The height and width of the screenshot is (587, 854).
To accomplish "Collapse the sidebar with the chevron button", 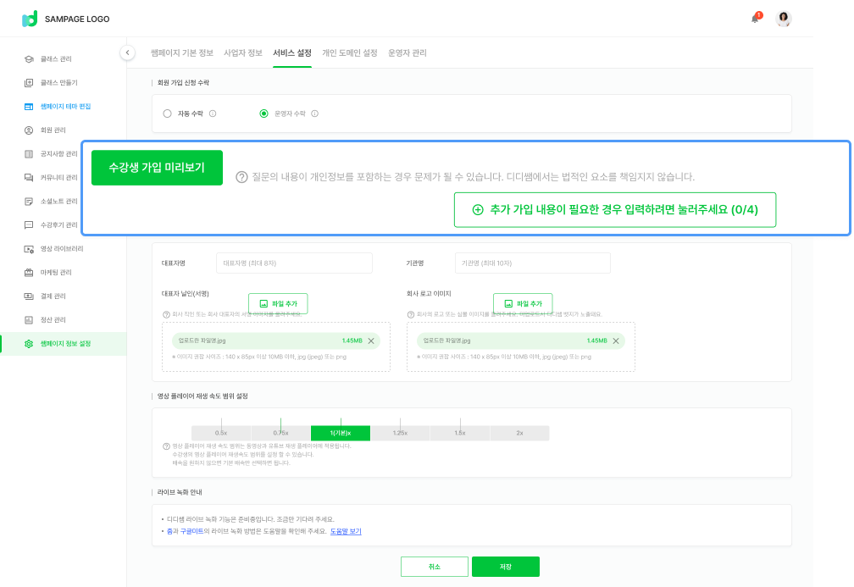I will (127, 53).
